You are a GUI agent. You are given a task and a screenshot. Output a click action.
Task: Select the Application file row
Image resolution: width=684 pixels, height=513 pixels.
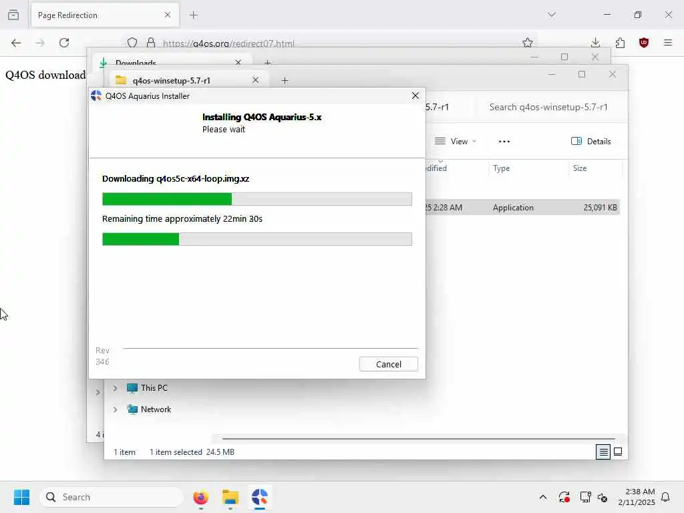(522, 208)
